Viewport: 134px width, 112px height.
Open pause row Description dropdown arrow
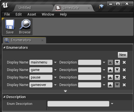104,77
